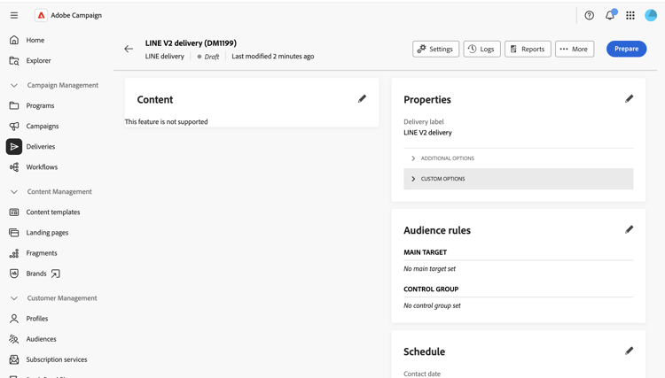This screenshot has width=665, height=378.
Task: Go back using the arrow icon
Action: coord(129,49)
